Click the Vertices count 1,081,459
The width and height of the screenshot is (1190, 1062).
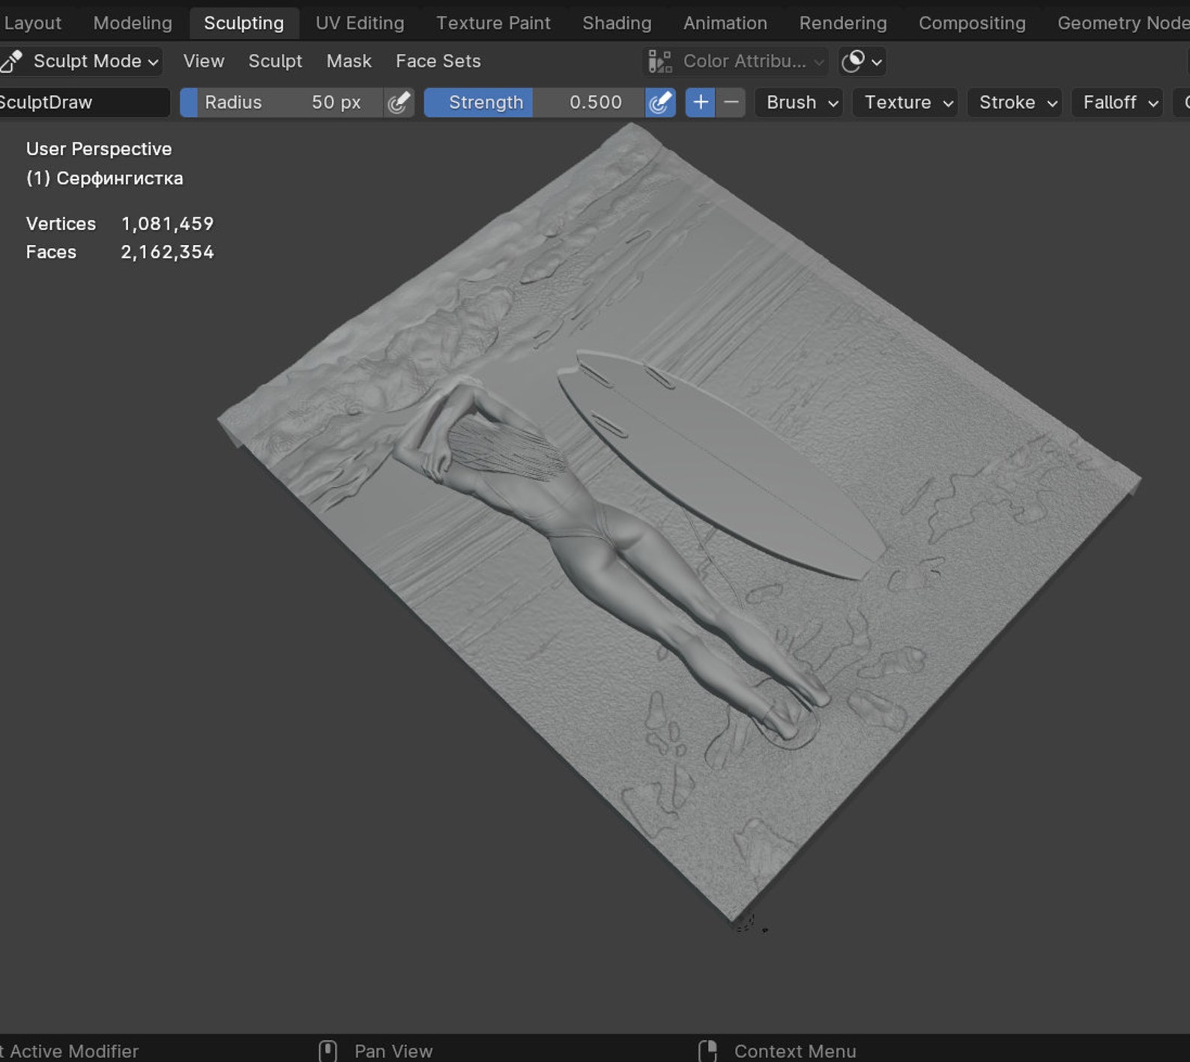167,223
